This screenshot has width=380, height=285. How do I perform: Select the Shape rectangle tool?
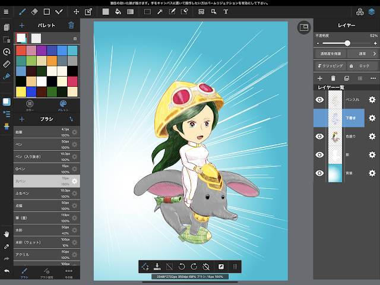coord(46,12)
